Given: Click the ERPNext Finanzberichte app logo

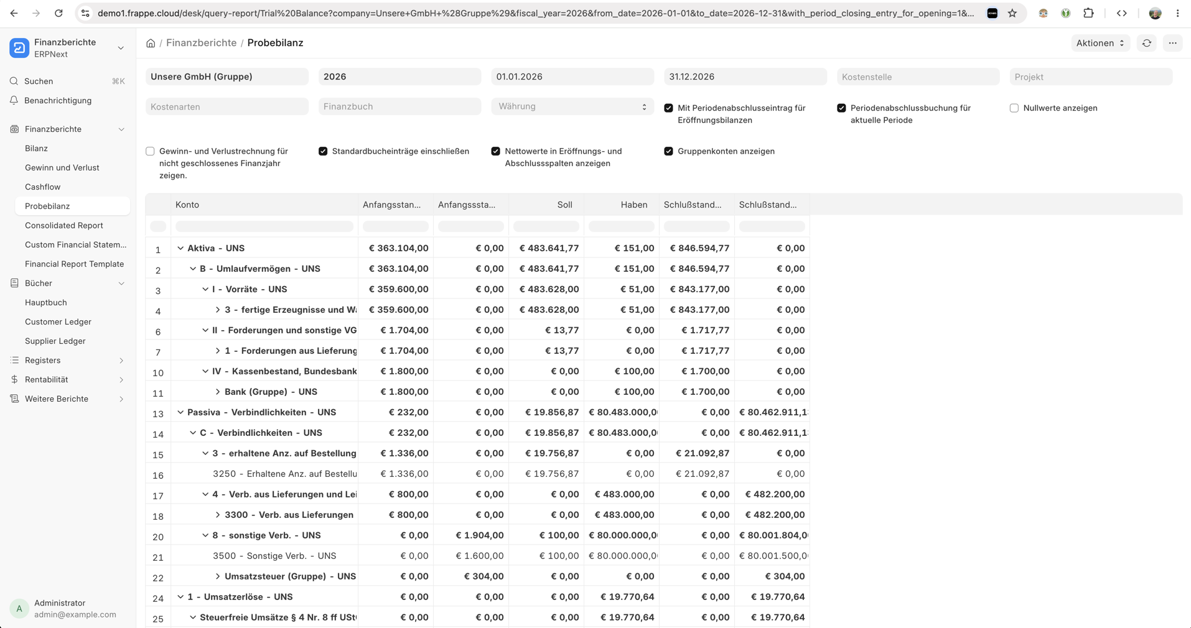Looking at the screenshot, I should [19, 48].
